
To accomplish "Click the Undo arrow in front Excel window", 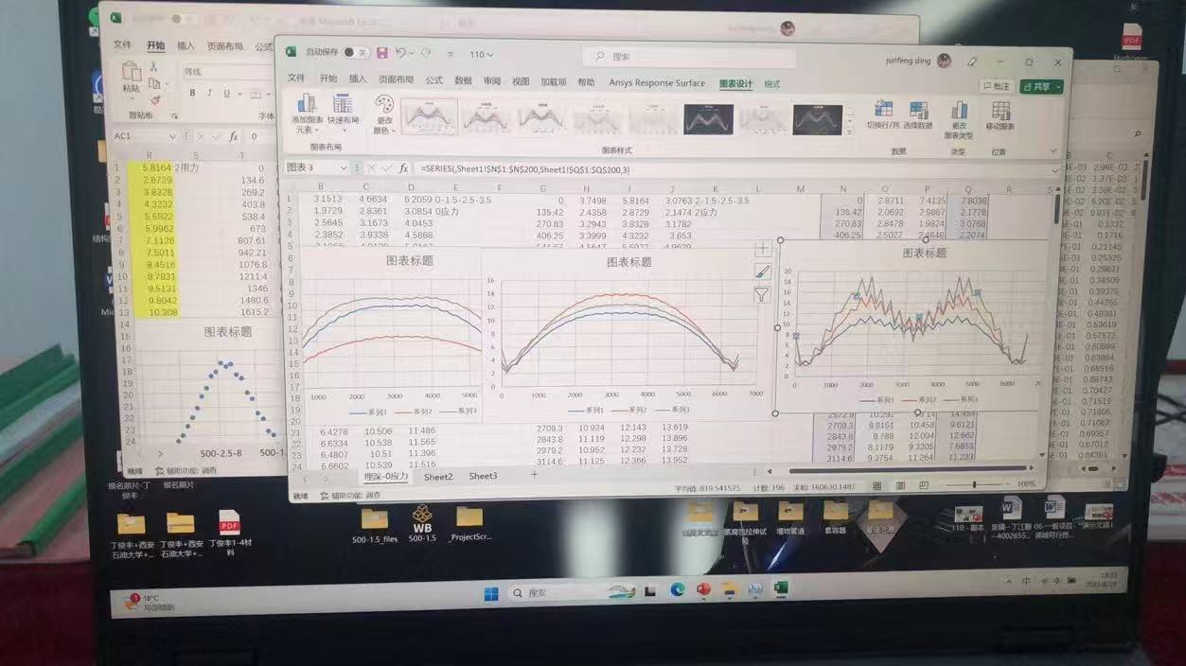I will click(401, 54).
